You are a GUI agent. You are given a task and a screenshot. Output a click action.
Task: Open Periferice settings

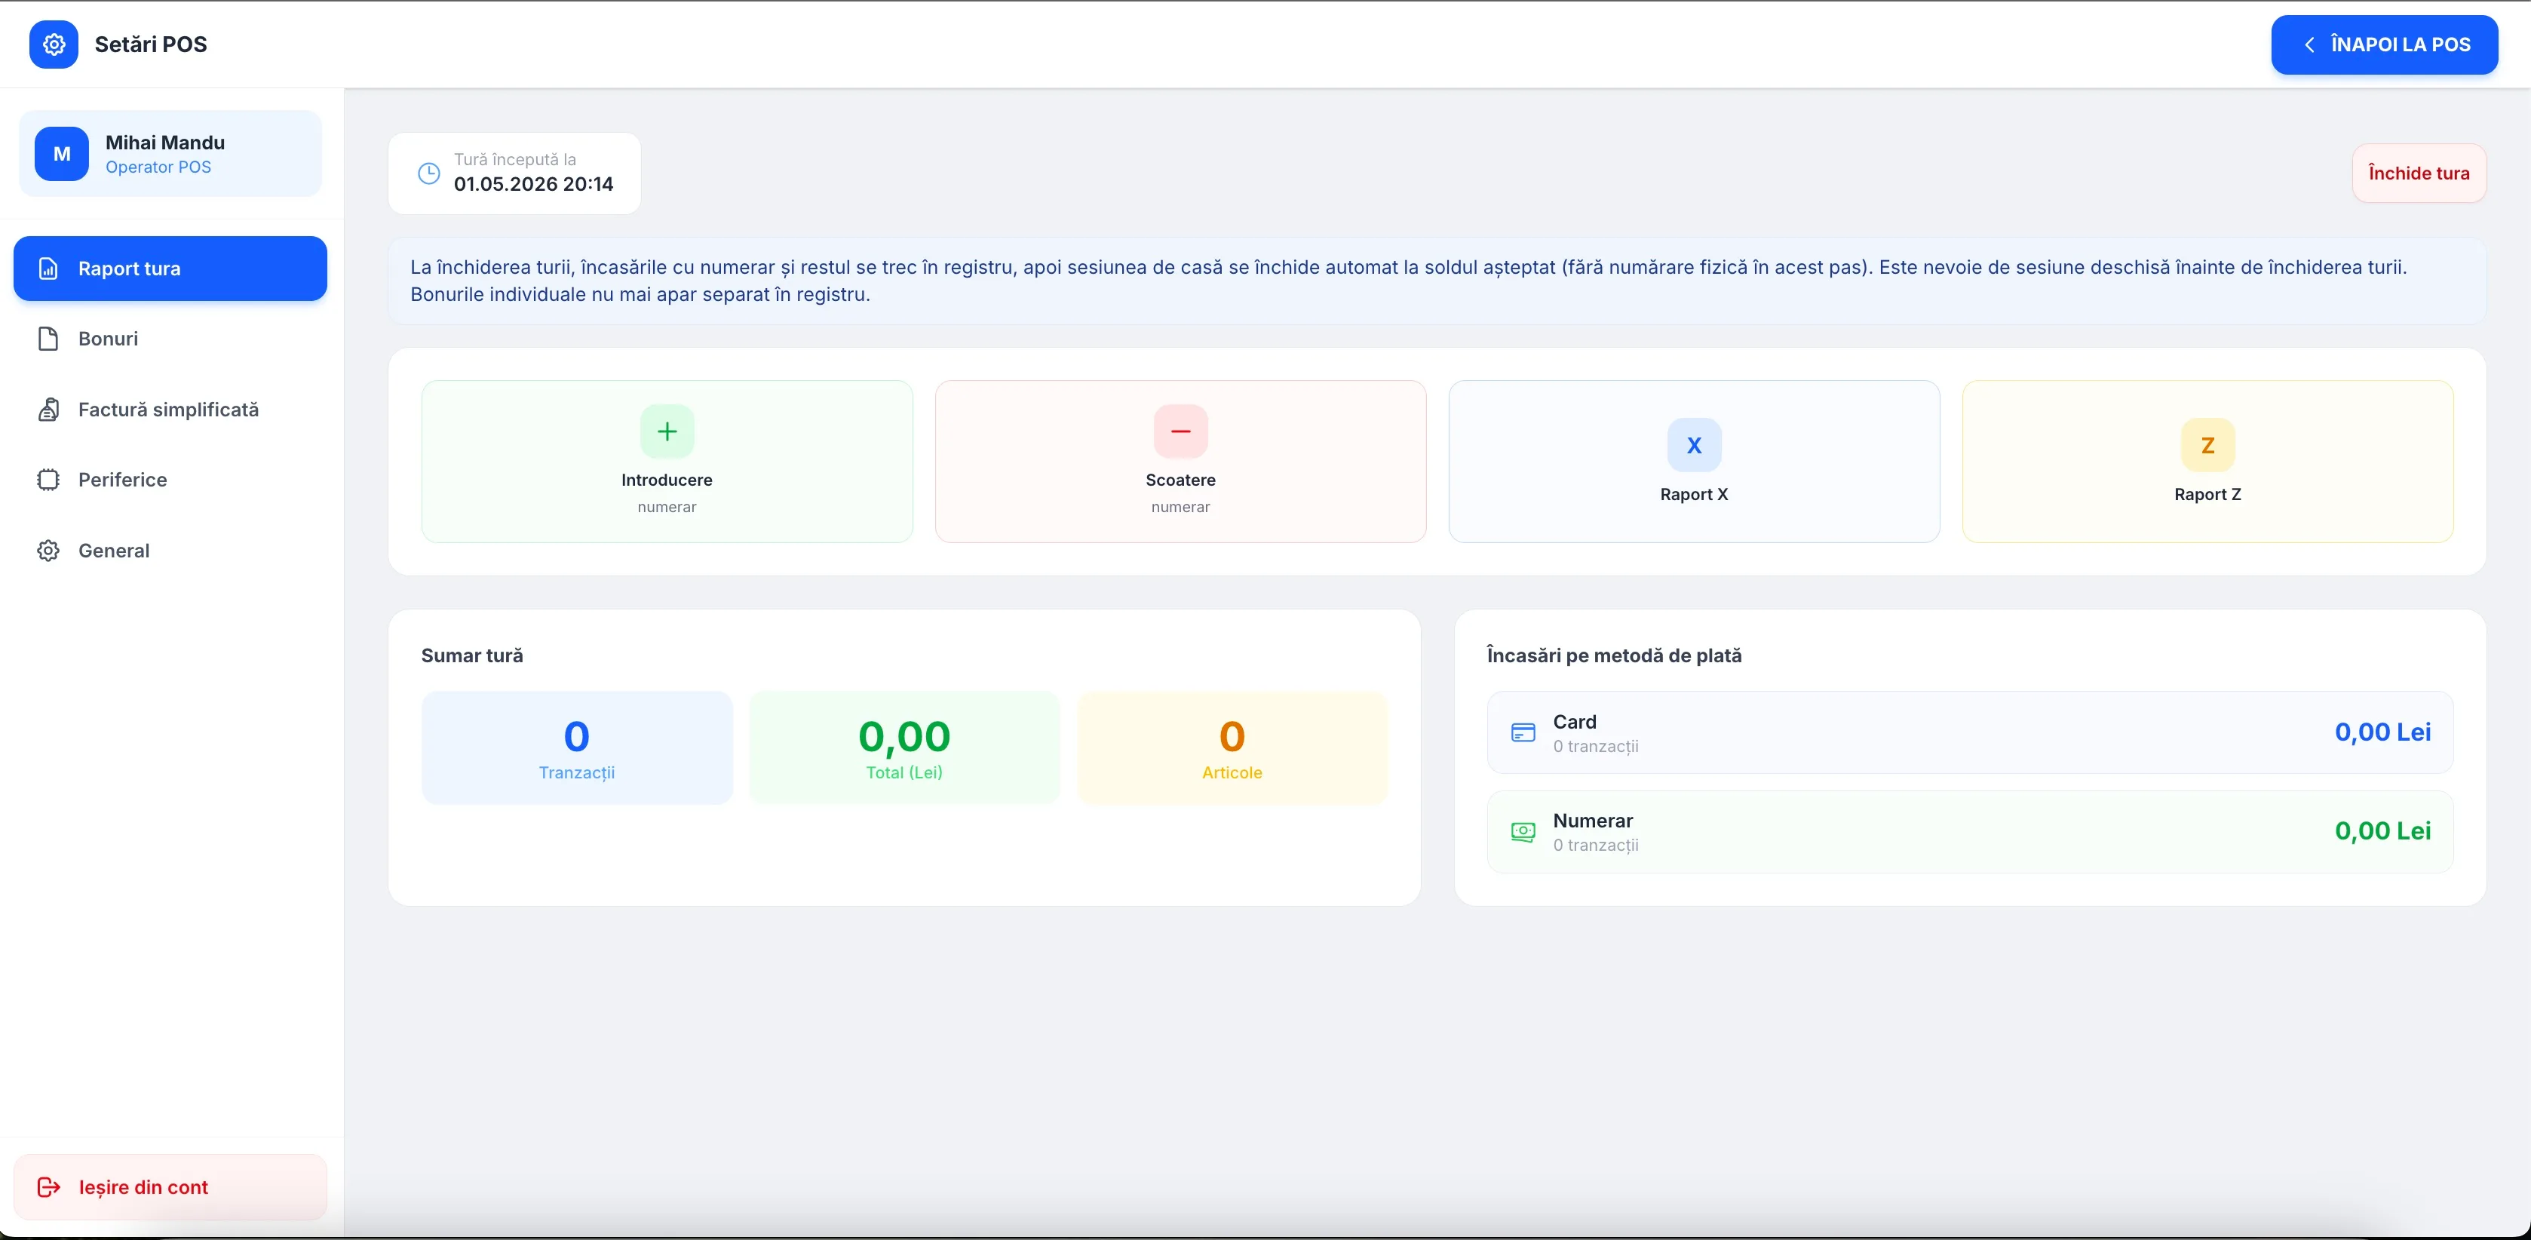(x=170, y=480)
